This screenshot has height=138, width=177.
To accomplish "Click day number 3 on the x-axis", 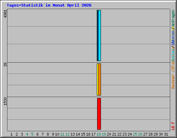I will 22,134.
